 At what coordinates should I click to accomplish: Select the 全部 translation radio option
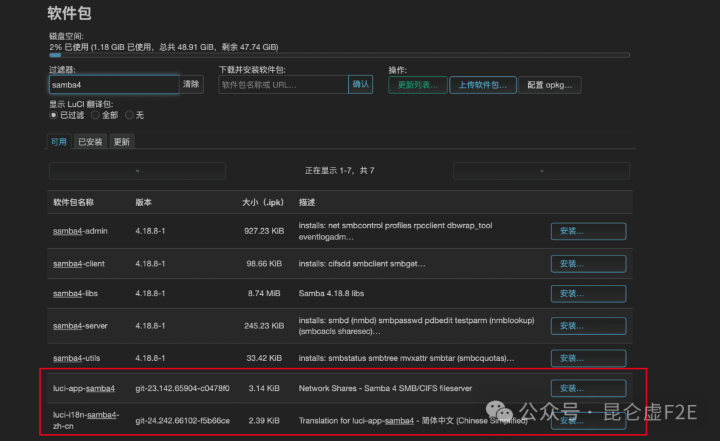[95, 115]
